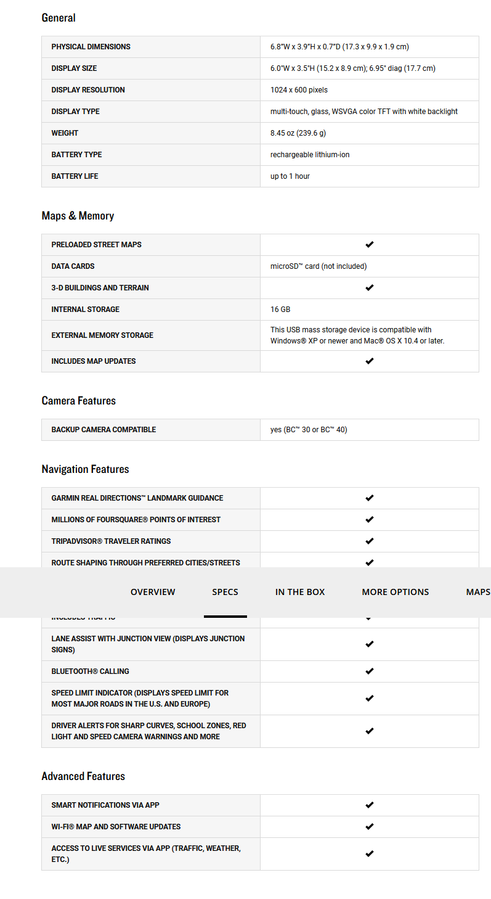
Task: Click checkmark for Lane Assist with Junction View
Action: pos(370,644)
